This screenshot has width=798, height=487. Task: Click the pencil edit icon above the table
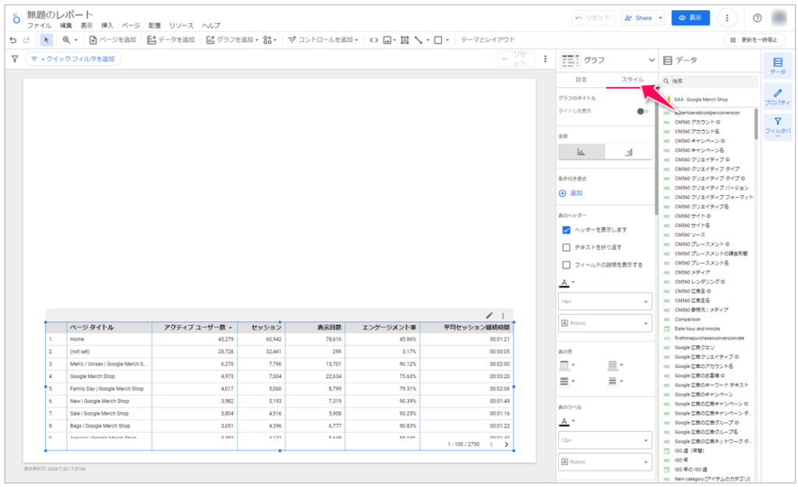pos(489,315)
